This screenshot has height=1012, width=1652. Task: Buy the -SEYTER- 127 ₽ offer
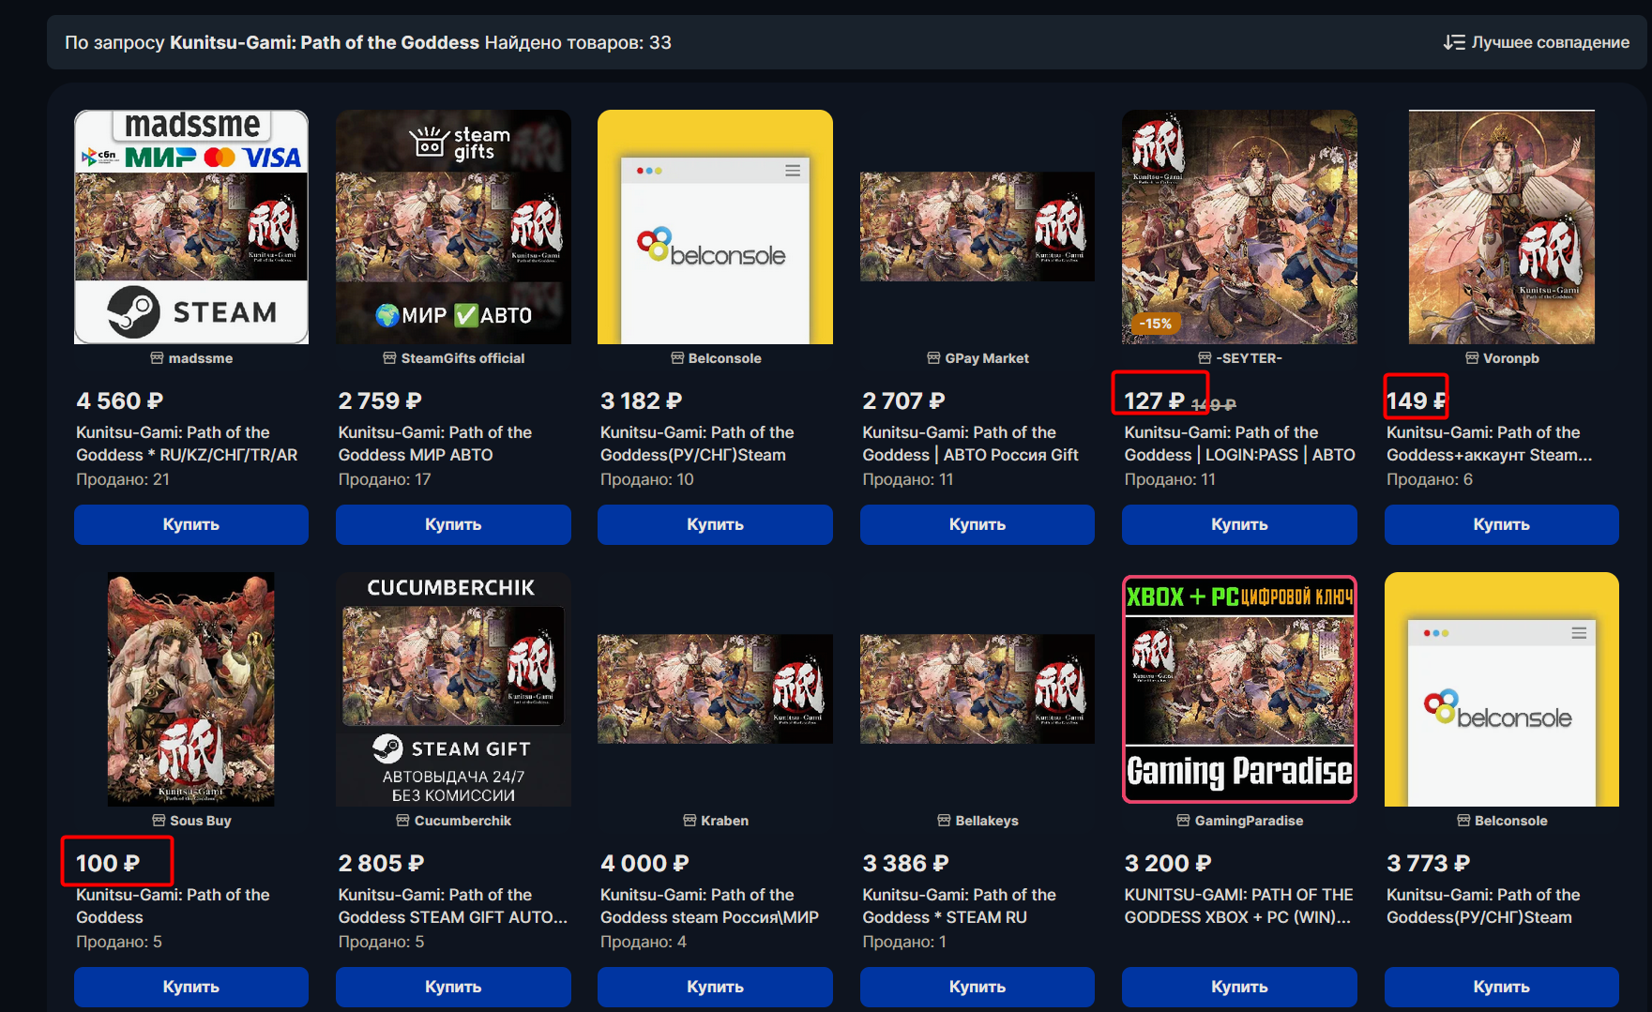pos(1239,524)
